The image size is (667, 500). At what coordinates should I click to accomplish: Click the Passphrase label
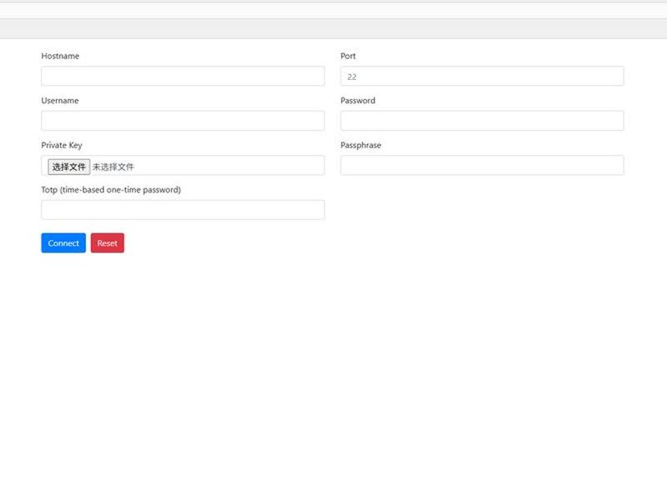coord(361,145)
